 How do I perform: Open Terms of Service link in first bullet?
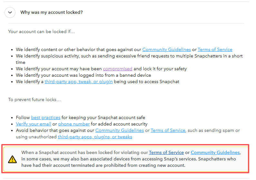[215, 49]
